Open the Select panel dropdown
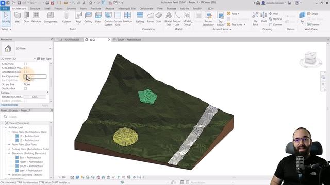The height and width of the screenshot is (185, 330). [x=6, y=29]
